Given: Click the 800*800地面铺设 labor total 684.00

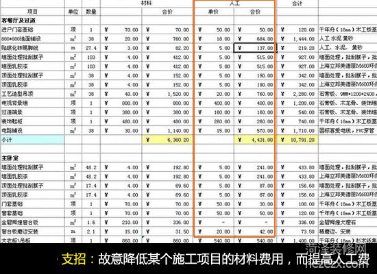Looking at the screenshot, I should point(255,39).
